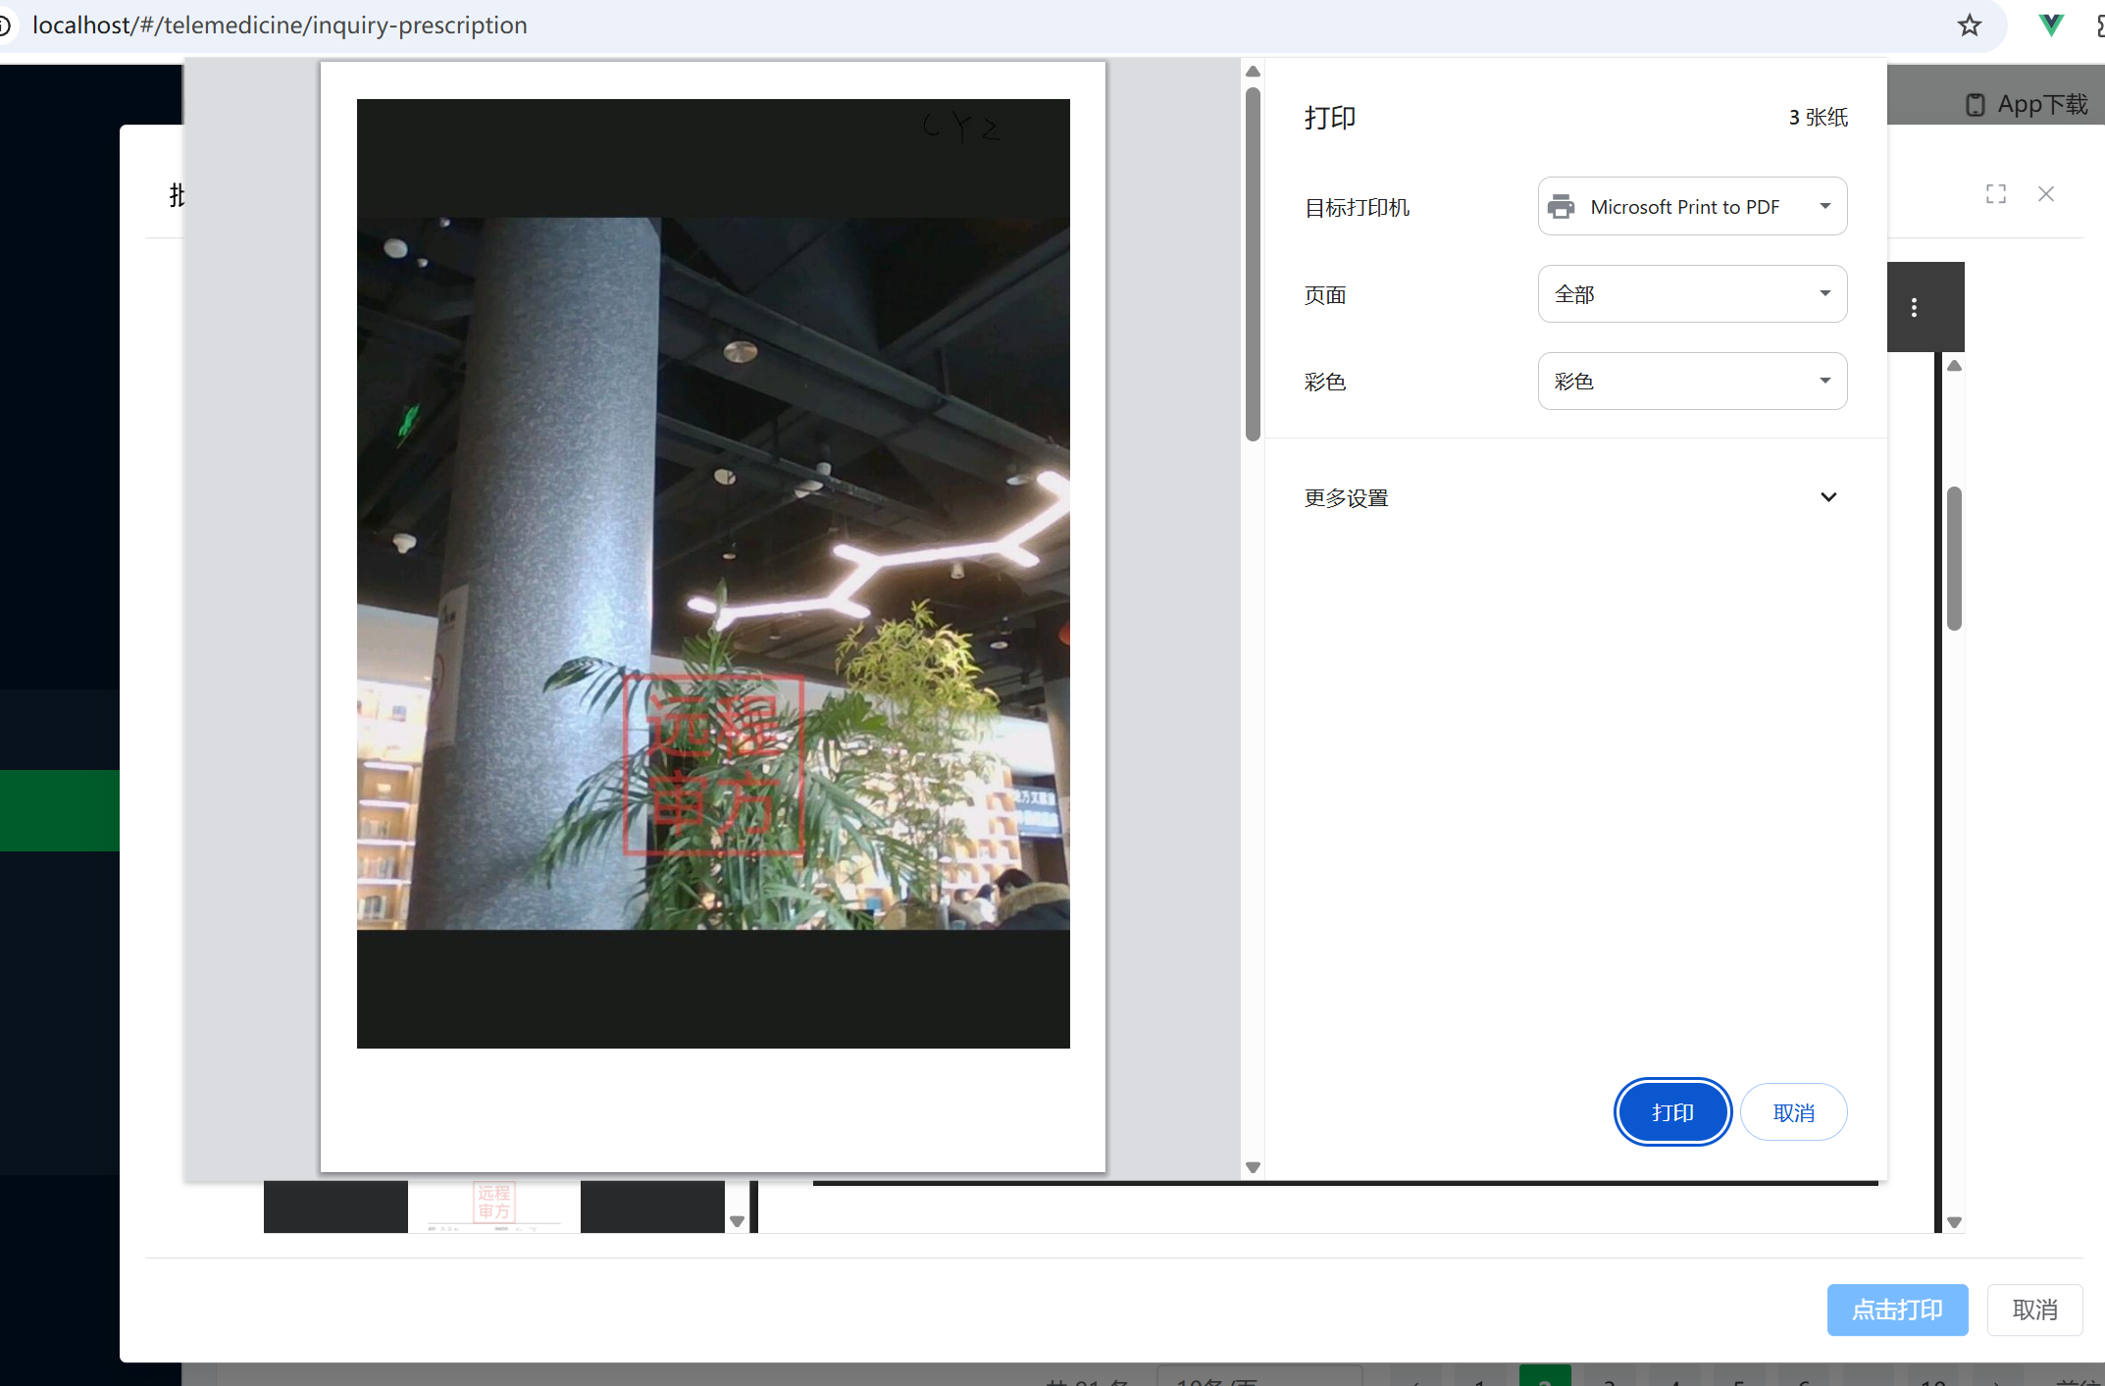Click the blue 打印 button
Screen dimensions: 2105x1386
click(x=1671, y=1111)
